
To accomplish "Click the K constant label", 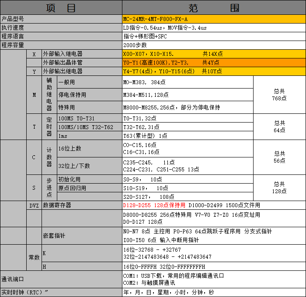I will pyautogui.click(x=82, y=253).
